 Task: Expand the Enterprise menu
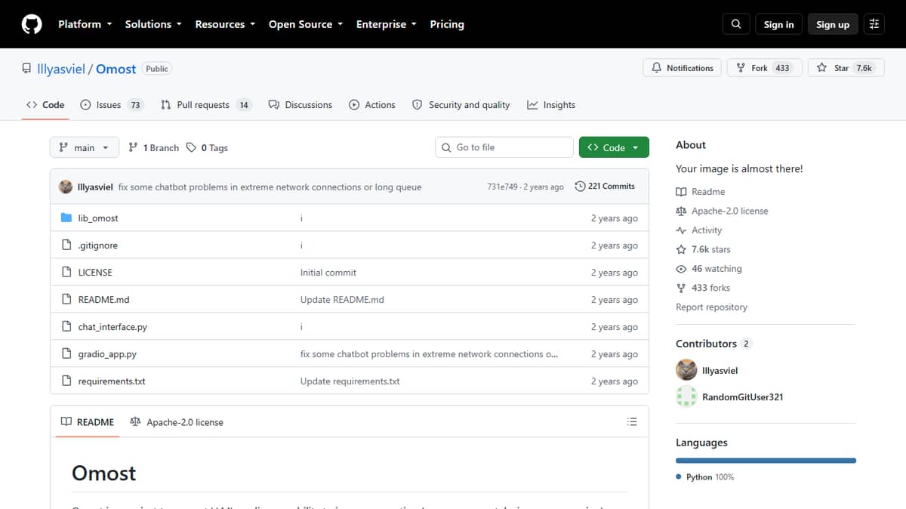[x=386, y=24]
